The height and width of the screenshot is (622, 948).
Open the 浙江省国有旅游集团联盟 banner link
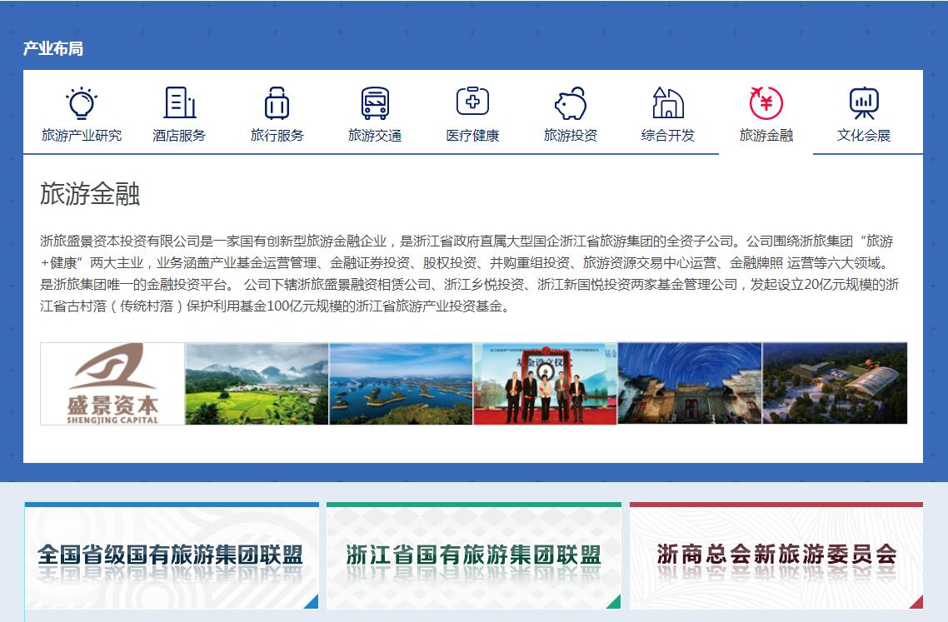473,555
